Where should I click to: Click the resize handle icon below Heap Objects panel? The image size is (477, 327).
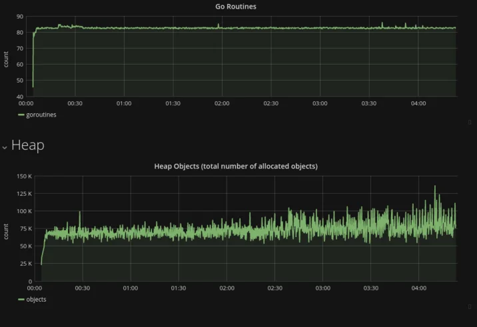[x=470, y=306]
